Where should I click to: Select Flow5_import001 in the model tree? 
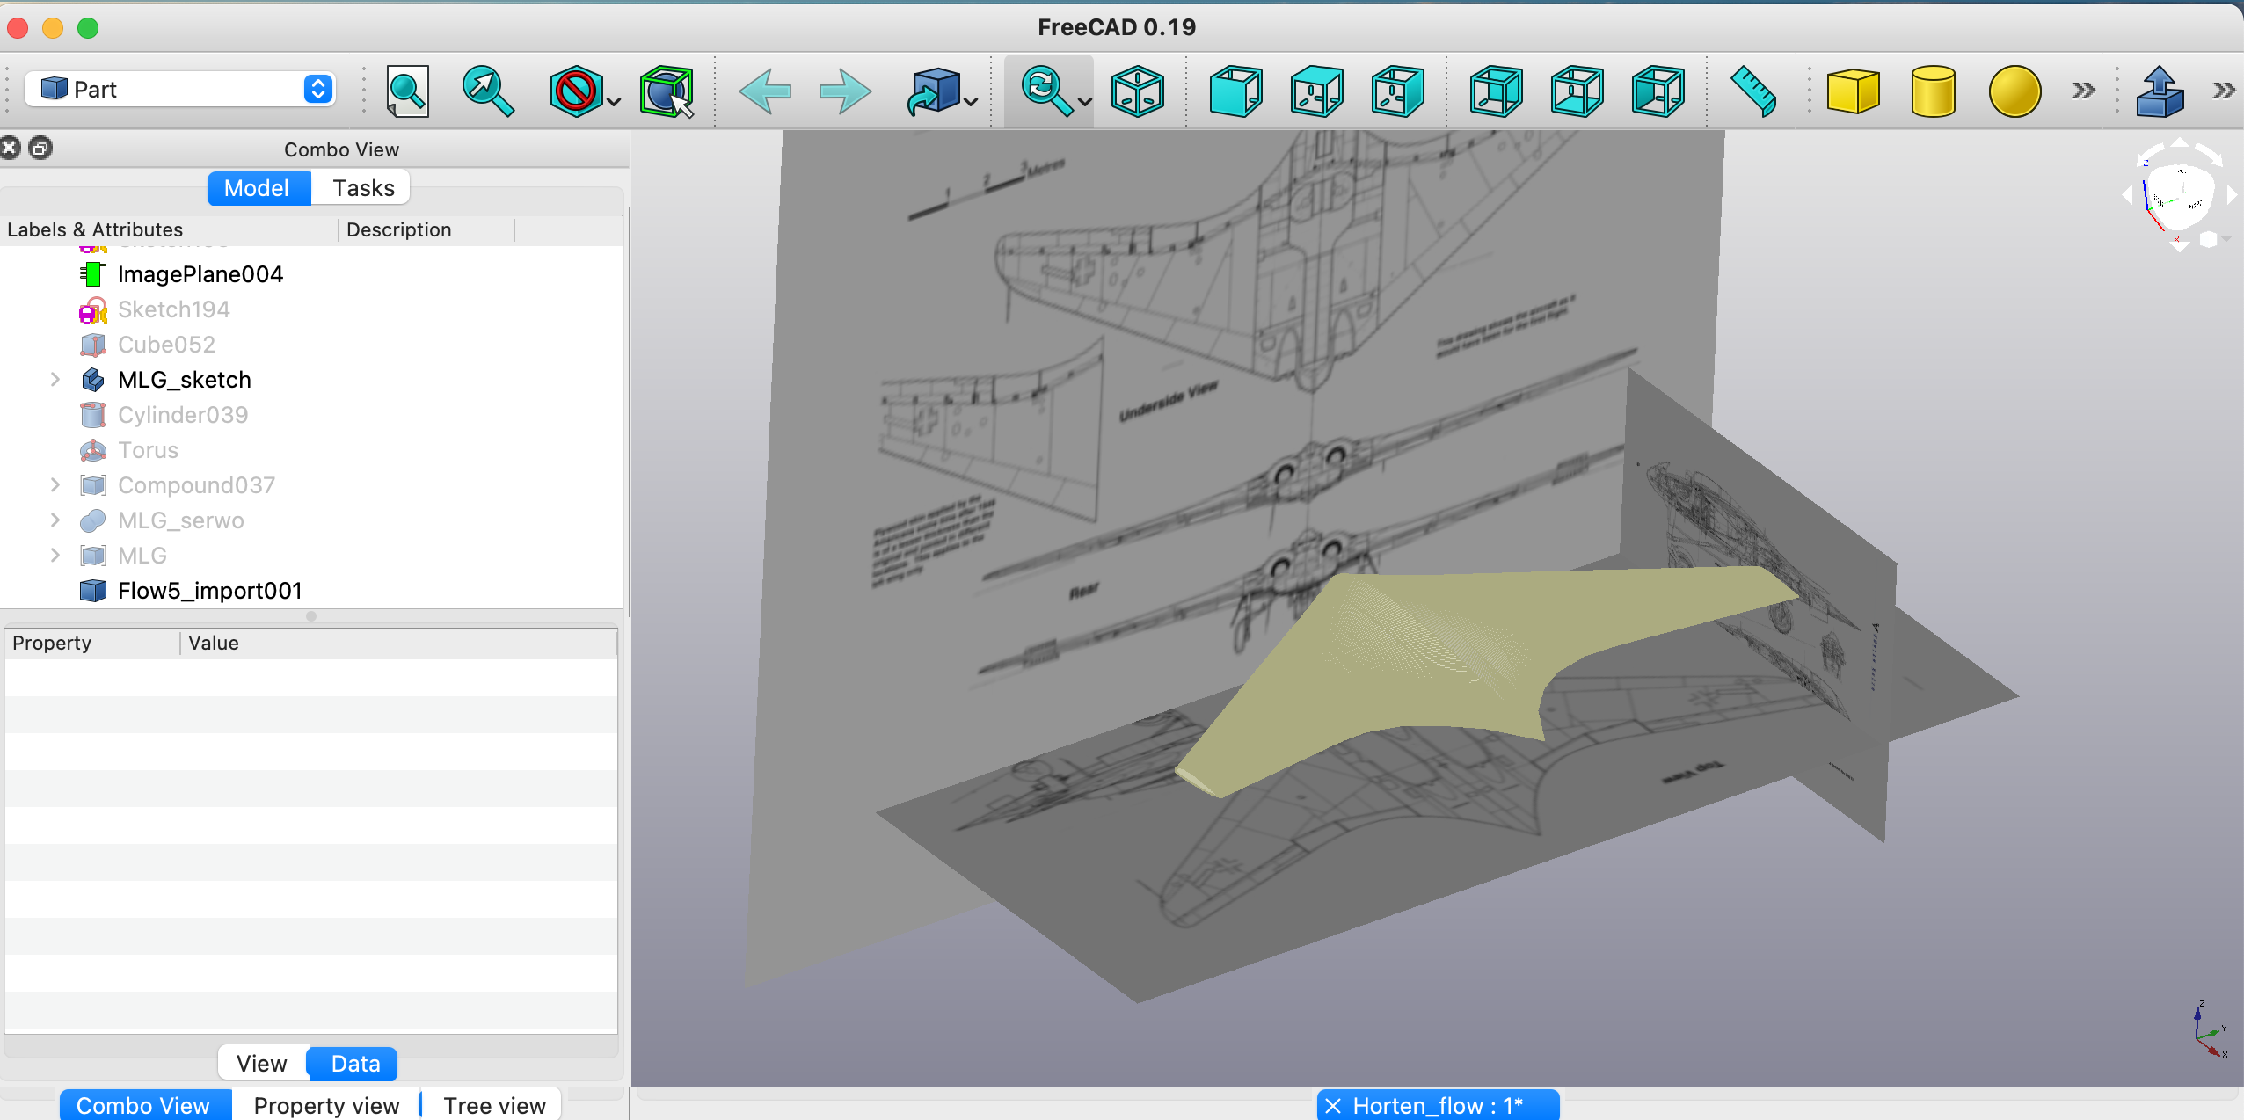coord(209,591)
